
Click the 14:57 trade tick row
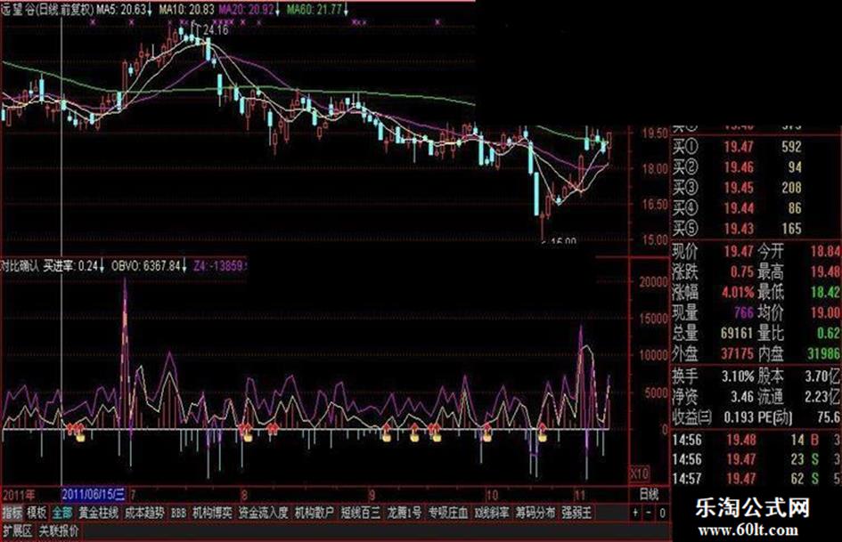[x=756, y=478]
